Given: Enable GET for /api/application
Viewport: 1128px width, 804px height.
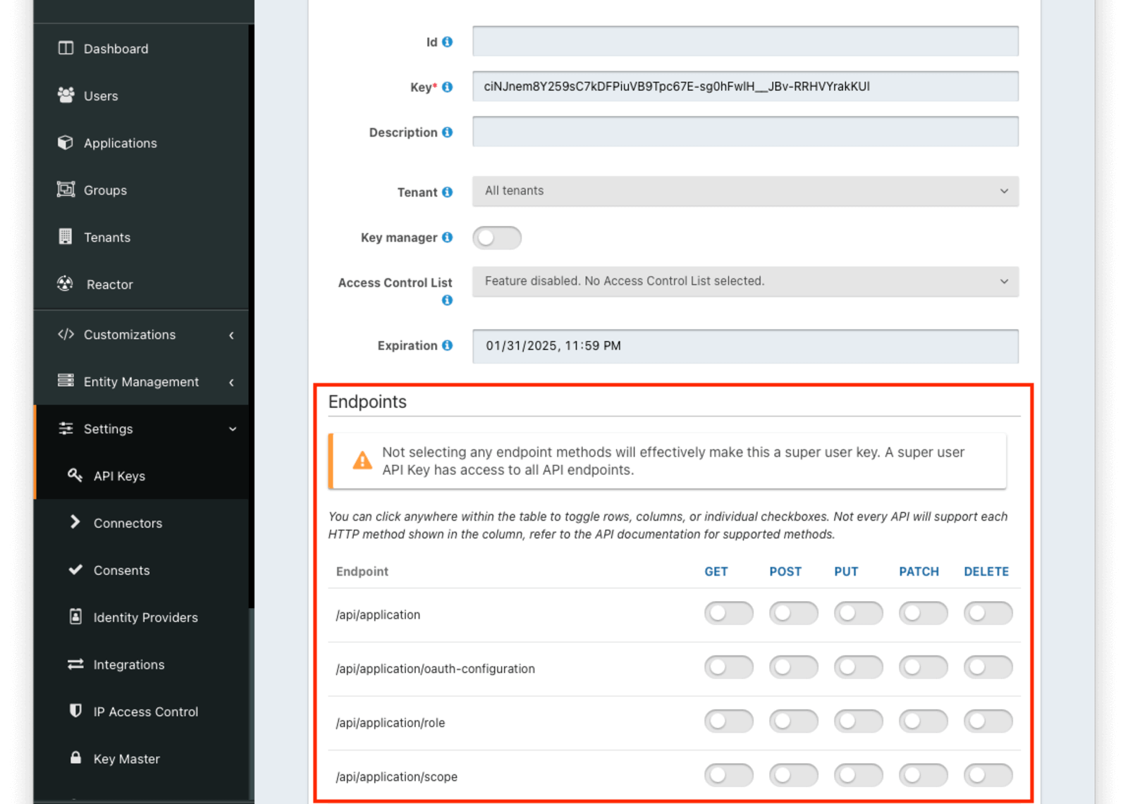Looking at the screenshot, I should click(729, 613).
